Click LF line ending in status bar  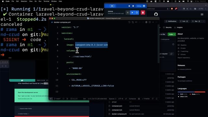[x=126, y=99]
